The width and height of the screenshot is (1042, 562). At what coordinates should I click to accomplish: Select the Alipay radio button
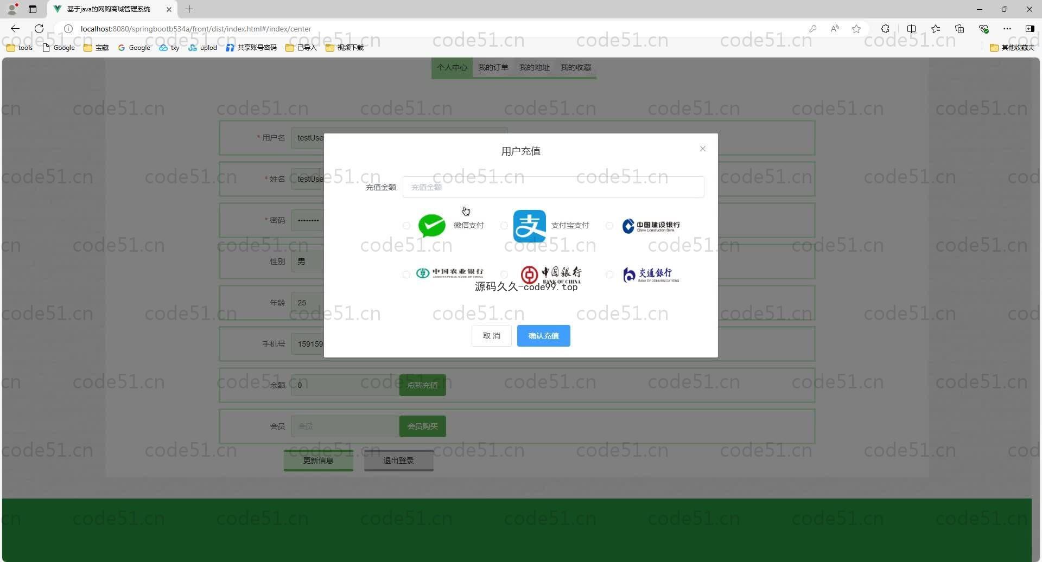[x=504, y=226]
